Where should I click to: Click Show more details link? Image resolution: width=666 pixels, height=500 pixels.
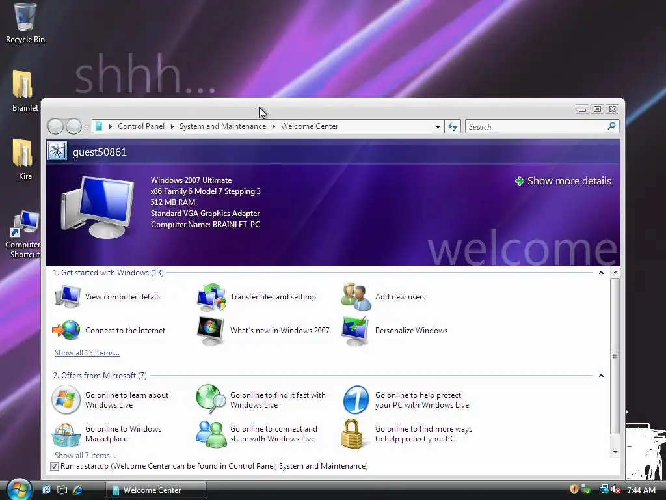[568, 181]
